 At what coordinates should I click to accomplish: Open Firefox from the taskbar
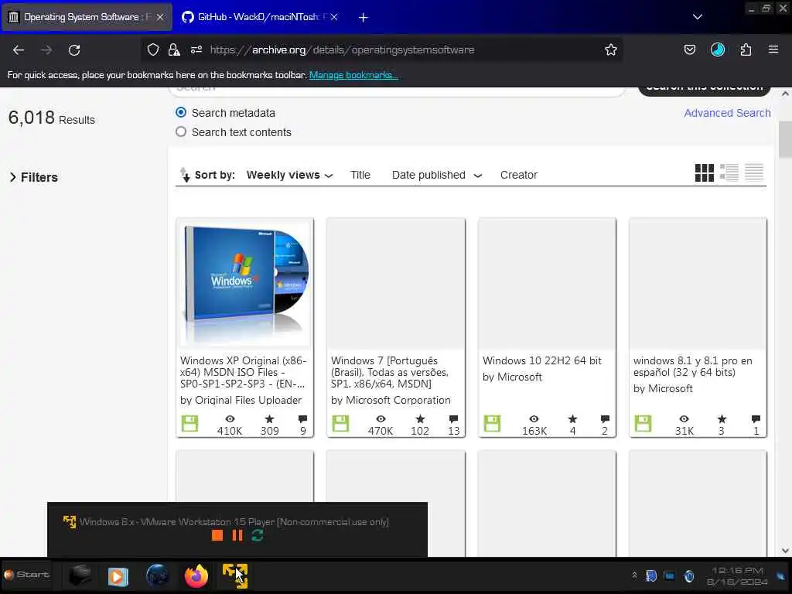click(x=196, y=575)
